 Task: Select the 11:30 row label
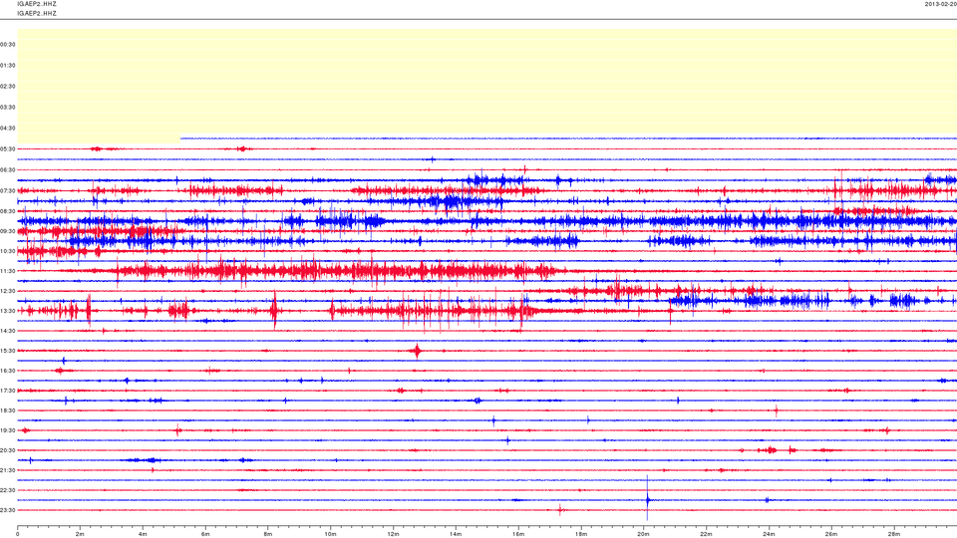click(x=8, y=271)
